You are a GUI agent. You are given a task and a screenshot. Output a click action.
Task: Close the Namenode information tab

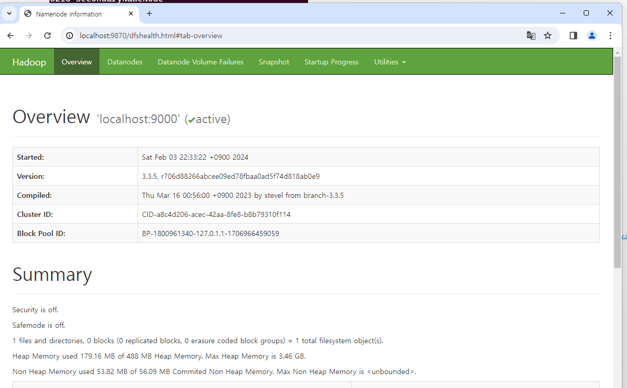(x=130, y=14)
